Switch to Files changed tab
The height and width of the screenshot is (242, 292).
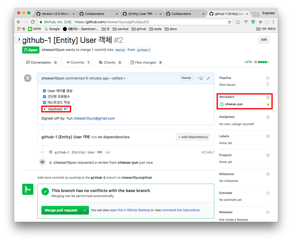tap(146, 63)
